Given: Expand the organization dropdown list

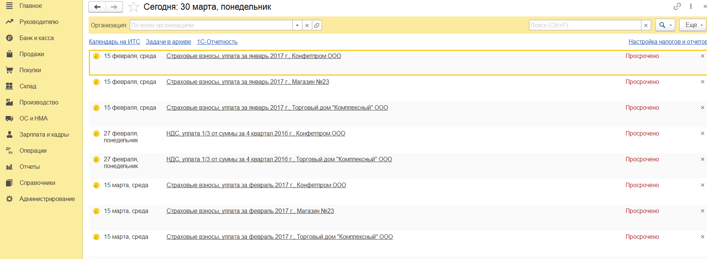Looking at the screenshot, I should [297, 25].
